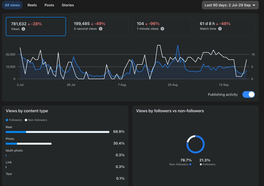
Task: Open the Stories tab
Action: 68,5
